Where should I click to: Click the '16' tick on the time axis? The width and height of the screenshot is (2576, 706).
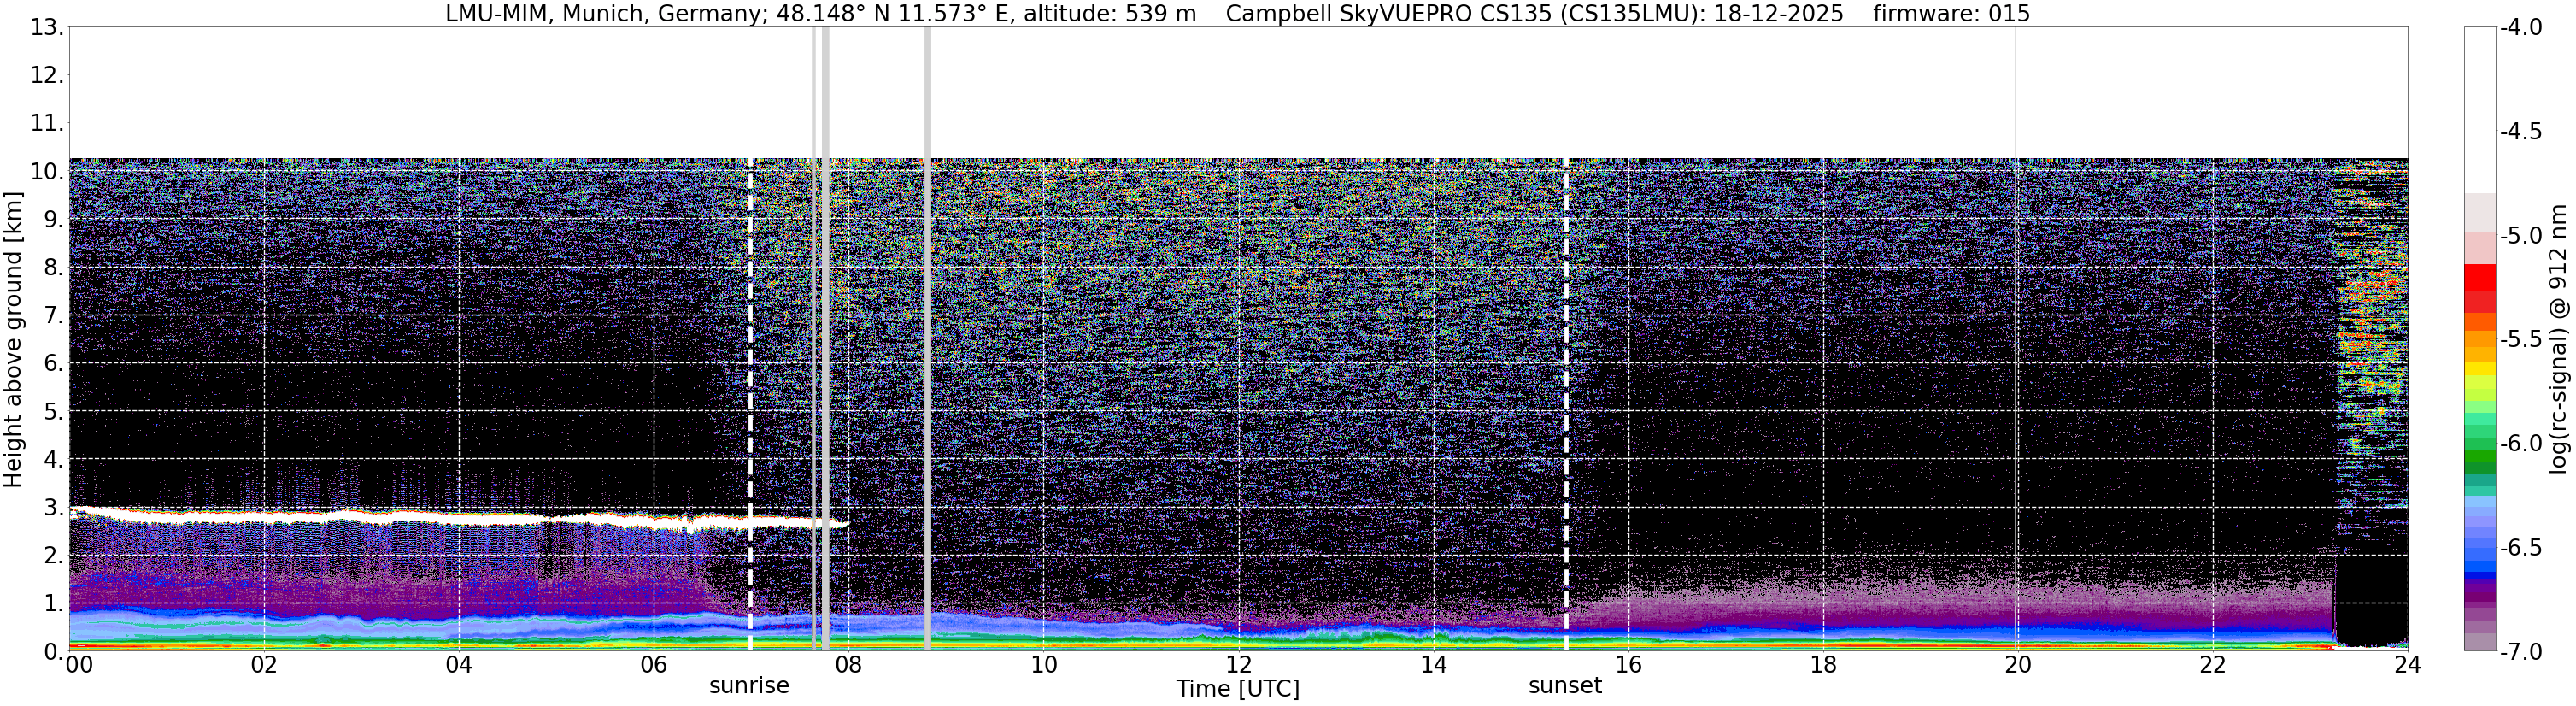coord(1629,665)
